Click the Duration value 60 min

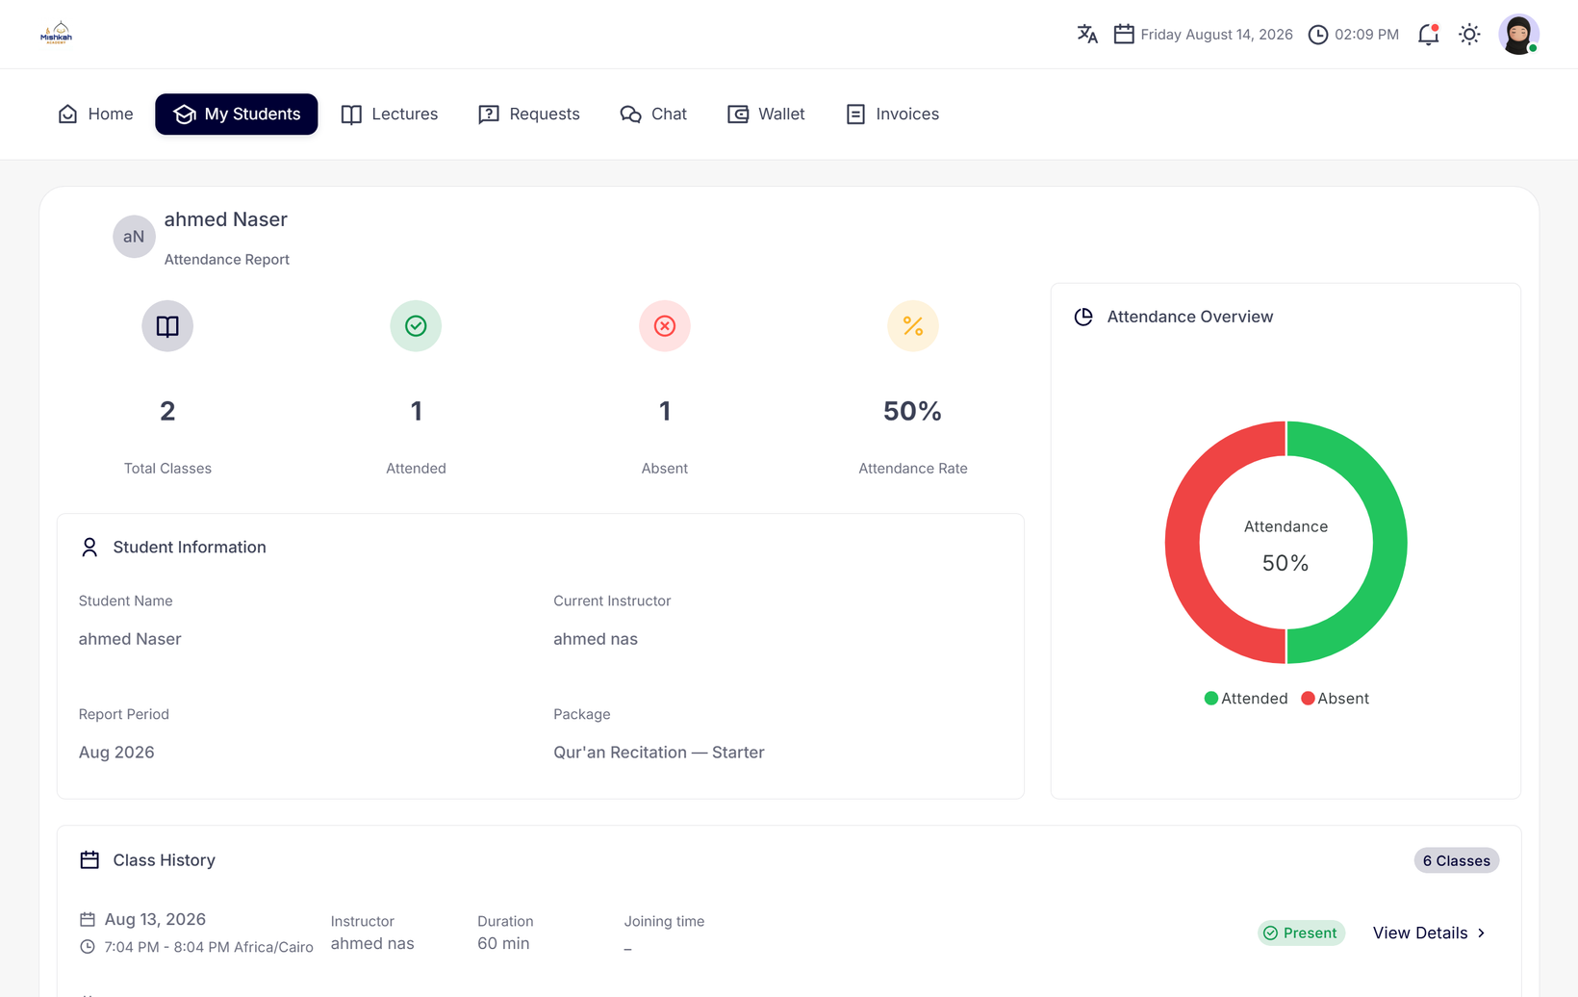pos(503,944)
